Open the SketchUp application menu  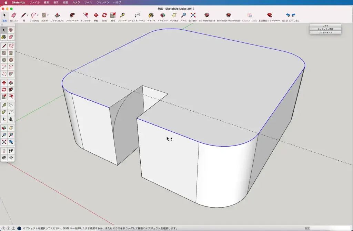click(x=19, y=2)
